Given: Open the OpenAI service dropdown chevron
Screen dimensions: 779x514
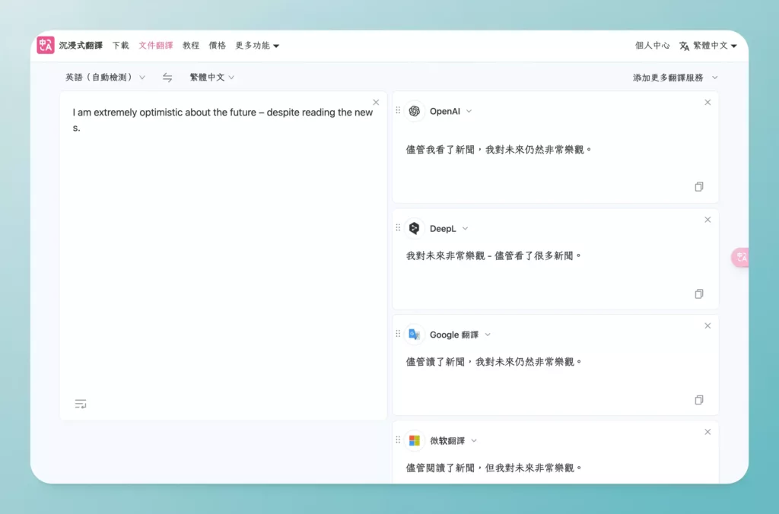Looking at the screenshot, I should pyautogui.click(x=469, y=111).
